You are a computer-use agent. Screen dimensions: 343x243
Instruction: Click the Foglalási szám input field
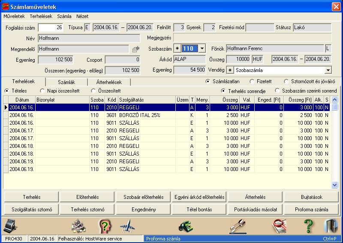(x=51, y=27)
